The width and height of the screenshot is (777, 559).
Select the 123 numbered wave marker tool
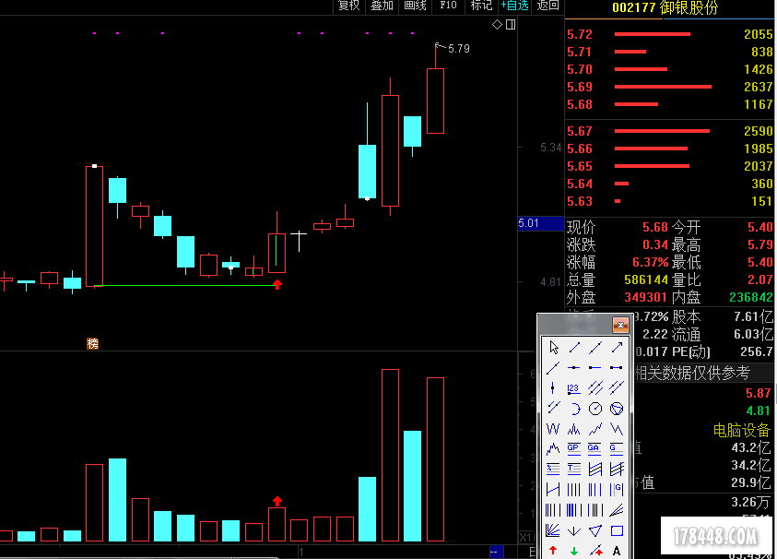pyautogui.click(x=574, y=387)
